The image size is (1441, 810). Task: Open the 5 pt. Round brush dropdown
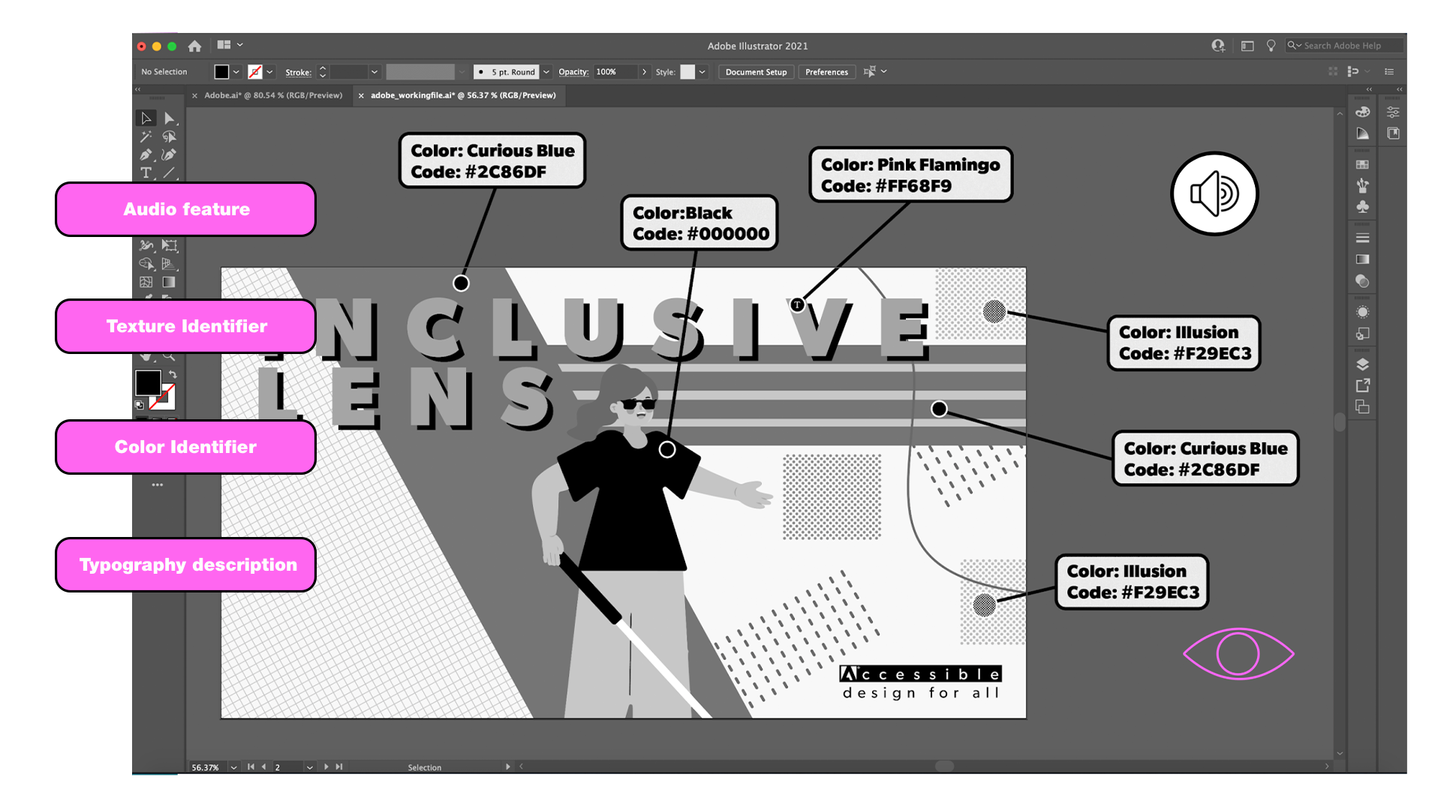pos(546,72)
